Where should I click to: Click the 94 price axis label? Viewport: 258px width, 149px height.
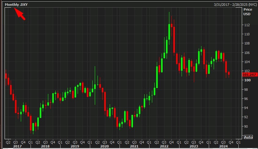(246, 108)
